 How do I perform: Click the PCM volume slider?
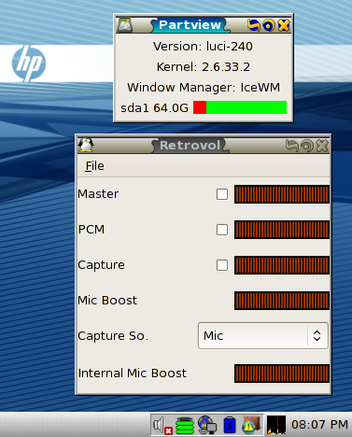[282, 230]
